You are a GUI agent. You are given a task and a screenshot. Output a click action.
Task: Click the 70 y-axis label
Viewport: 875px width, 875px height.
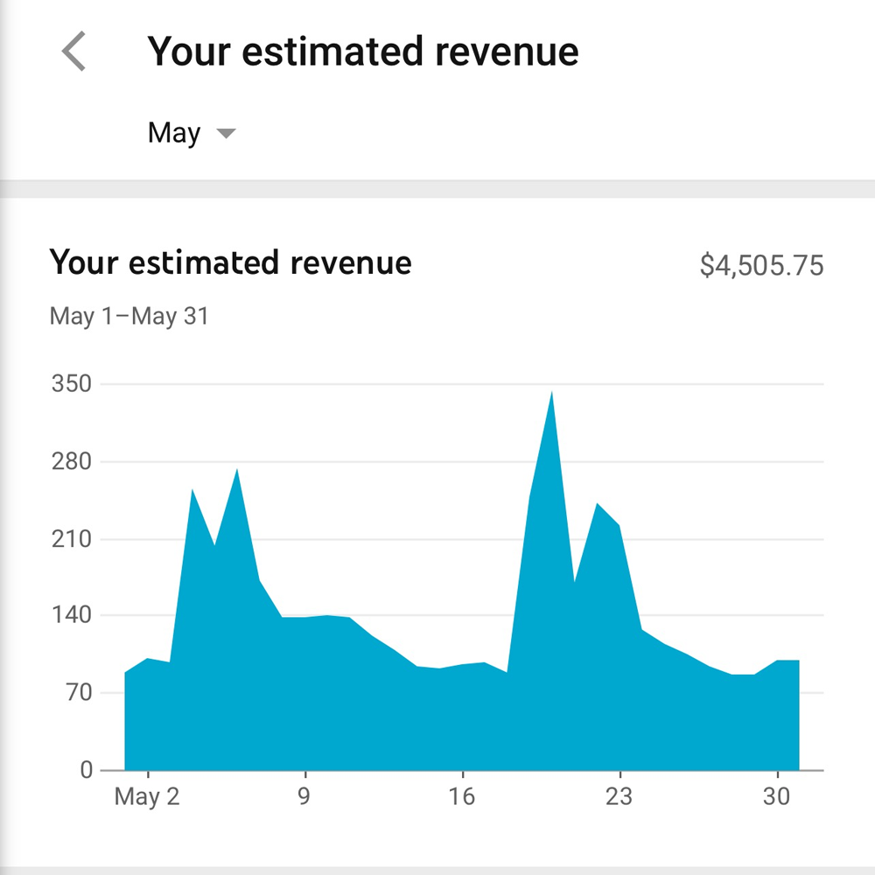(x=74, y=693)
